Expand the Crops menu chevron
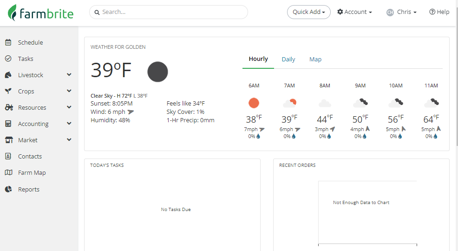This screenshot has width=458, height=251. click(x=69, y=91)
